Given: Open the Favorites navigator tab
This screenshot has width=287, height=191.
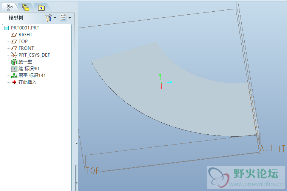Looking at the screenshot, I should pyautogui.click(x=42, y=8).
